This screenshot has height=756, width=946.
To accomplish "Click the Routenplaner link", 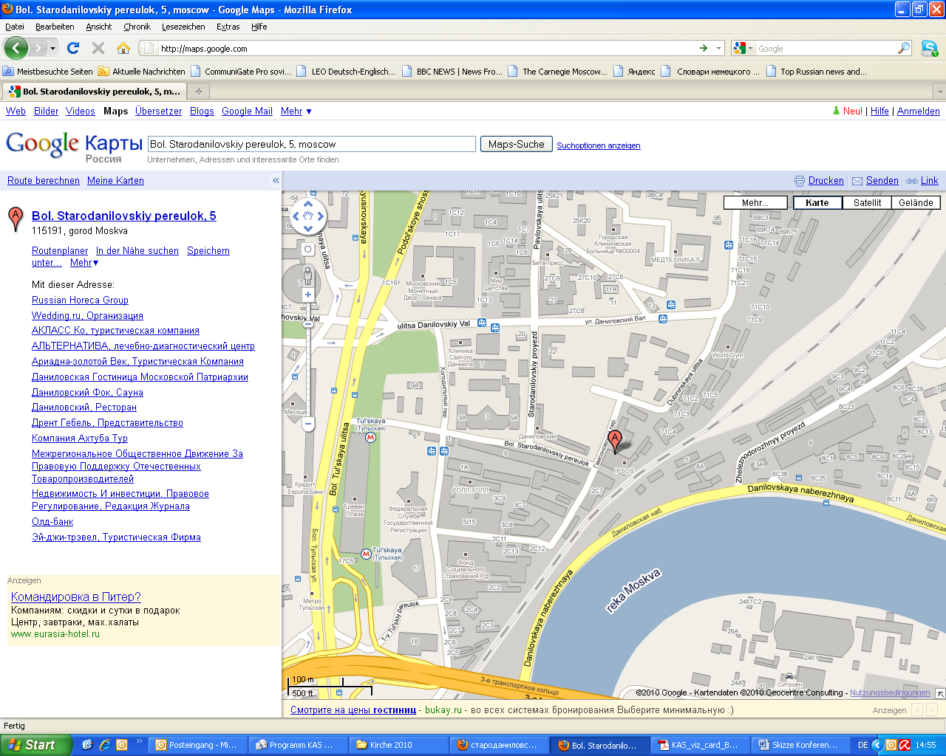I will (60, 251).
